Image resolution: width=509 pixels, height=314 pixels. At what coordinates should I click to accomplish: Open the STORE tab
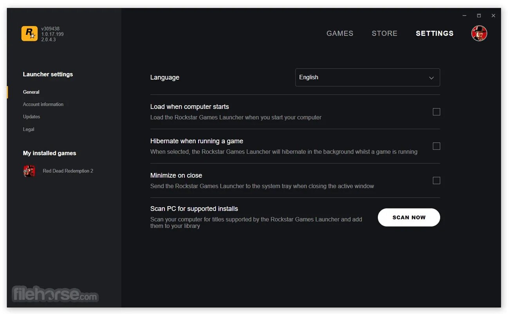pos(384,34)
